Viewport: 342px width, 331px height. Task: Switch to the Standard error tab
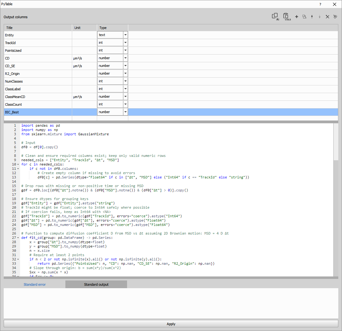[35, 284]
